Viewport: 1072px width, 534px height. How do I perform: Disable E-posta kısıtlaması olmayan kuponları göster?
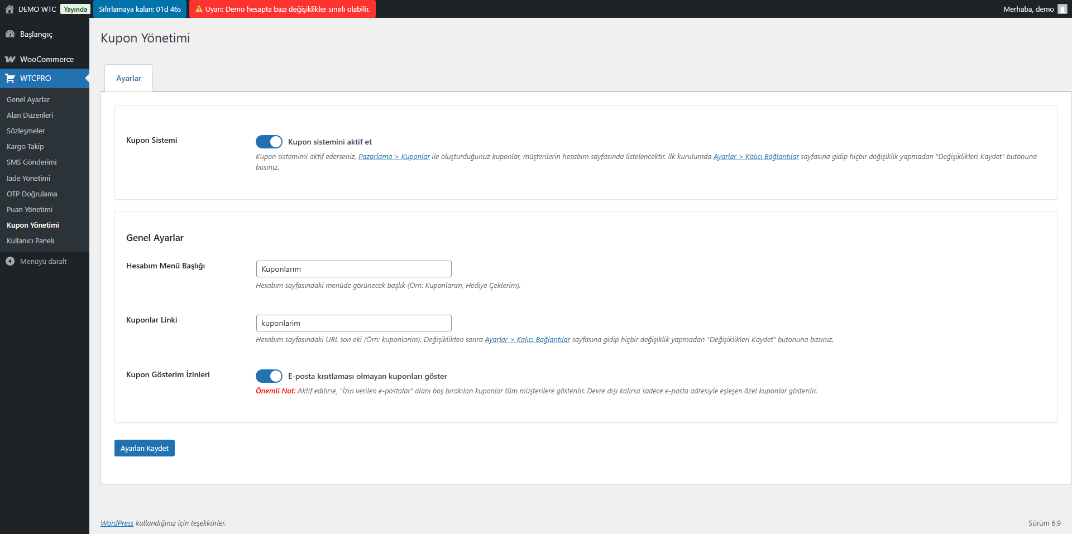click(x=269, y=376)
